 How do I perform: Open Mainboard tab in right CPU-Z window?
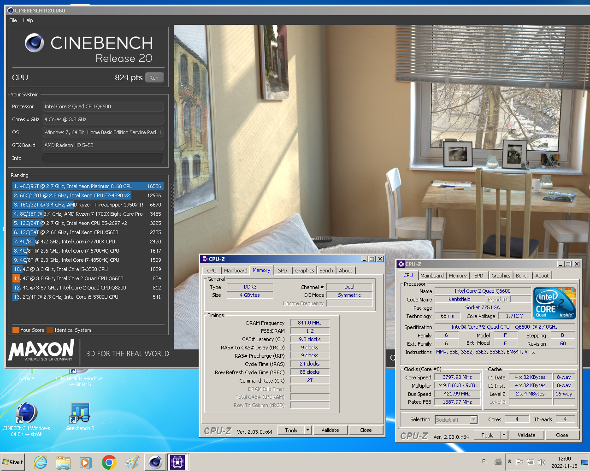tap(432, 276)
